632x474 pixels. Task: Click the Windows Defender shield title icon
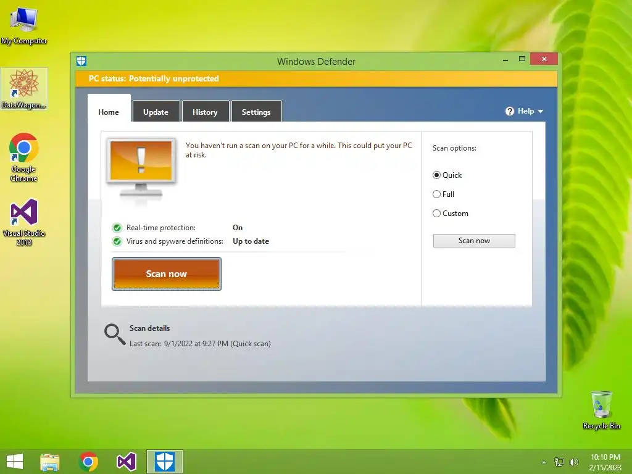click(81, 61)
